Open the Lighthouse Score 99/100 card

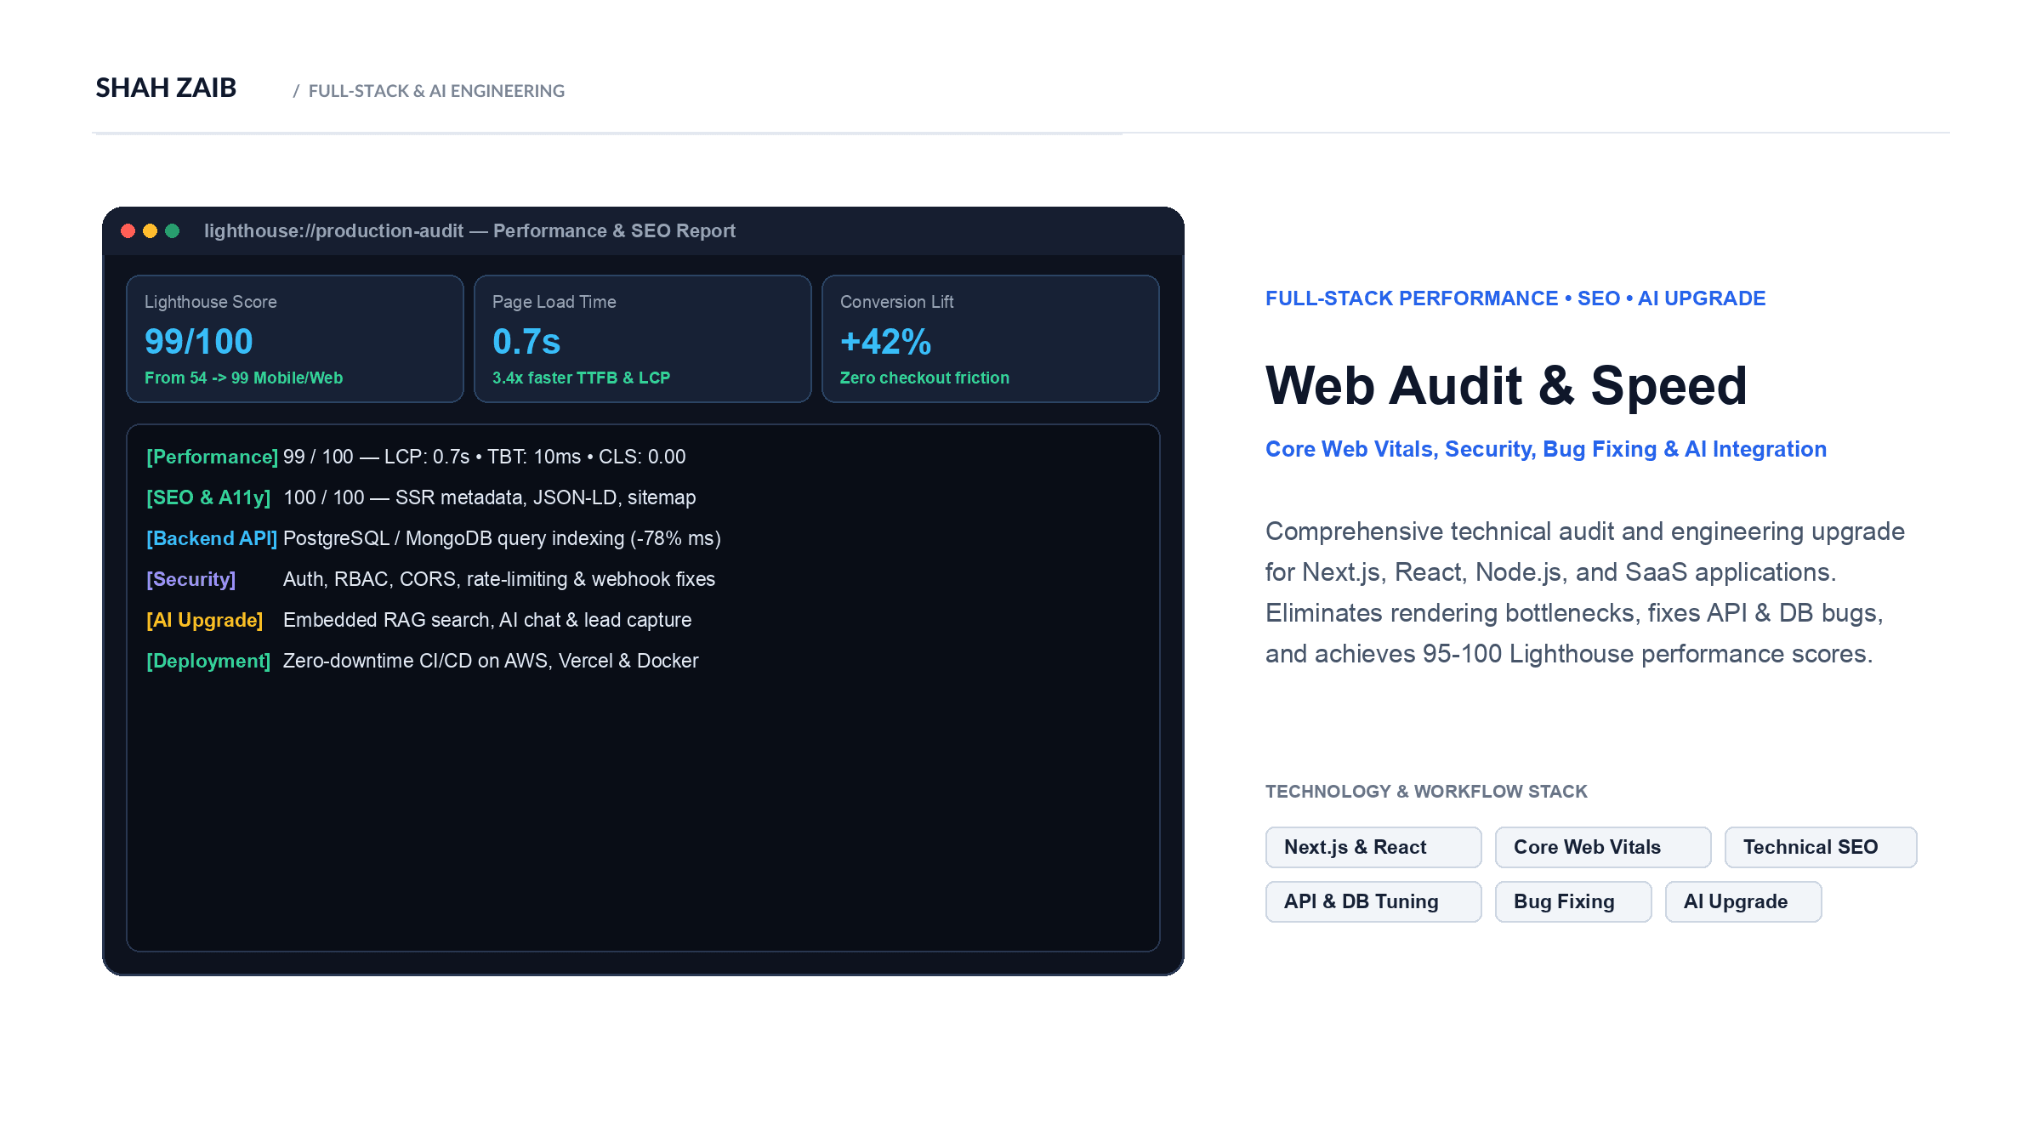(x=295, y=338)
